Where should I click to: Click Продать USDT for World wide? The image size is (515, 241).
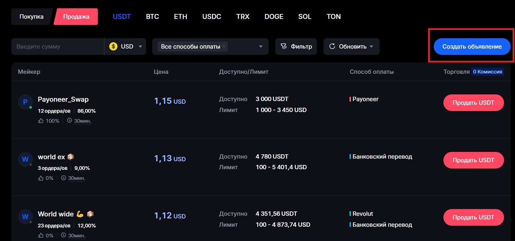coord(473,217)
